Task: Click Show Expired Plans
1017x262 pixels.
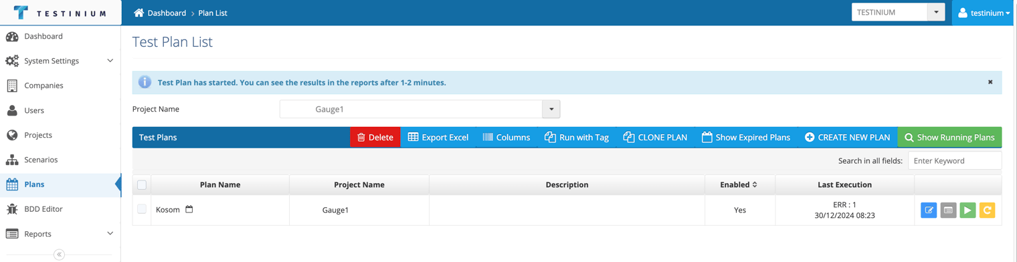Action: tap(746, 137)
